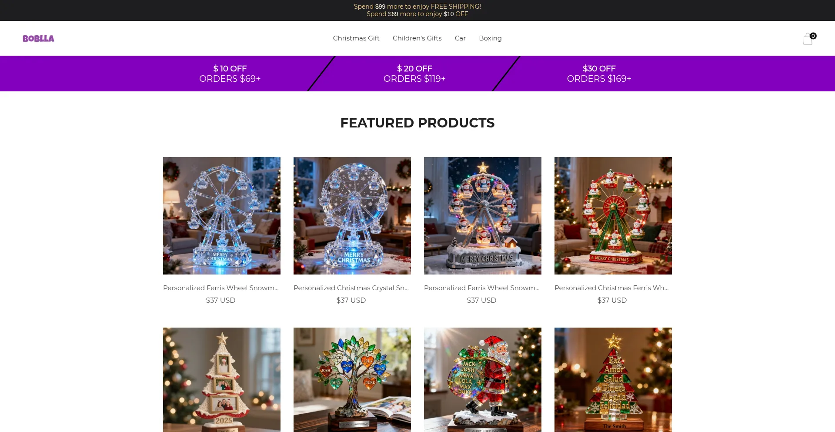Open the Santa with names sack image
Image resolution: width=835 pixels, height=432 pixels.
coord(483,380)
